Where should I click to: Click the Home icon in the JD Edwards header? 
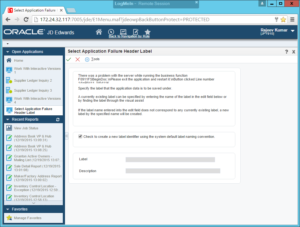(x=99, y=32)
